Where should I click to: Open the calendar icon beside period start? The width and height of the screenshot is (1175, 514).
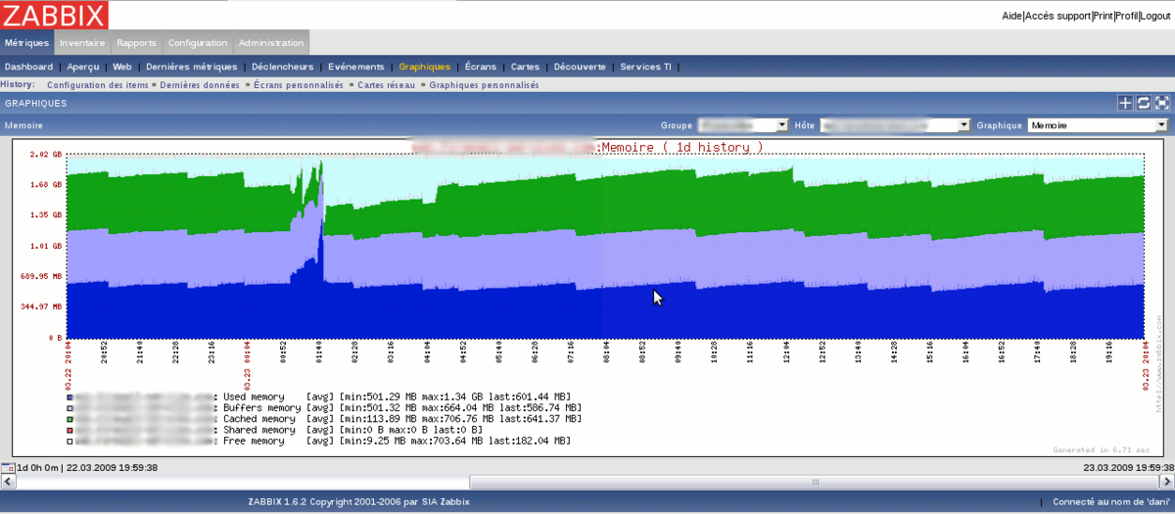coord(8,468)
